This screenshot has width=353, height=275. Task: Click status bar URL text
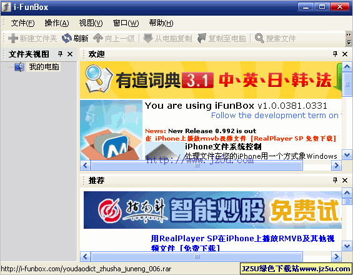(86, 269)
